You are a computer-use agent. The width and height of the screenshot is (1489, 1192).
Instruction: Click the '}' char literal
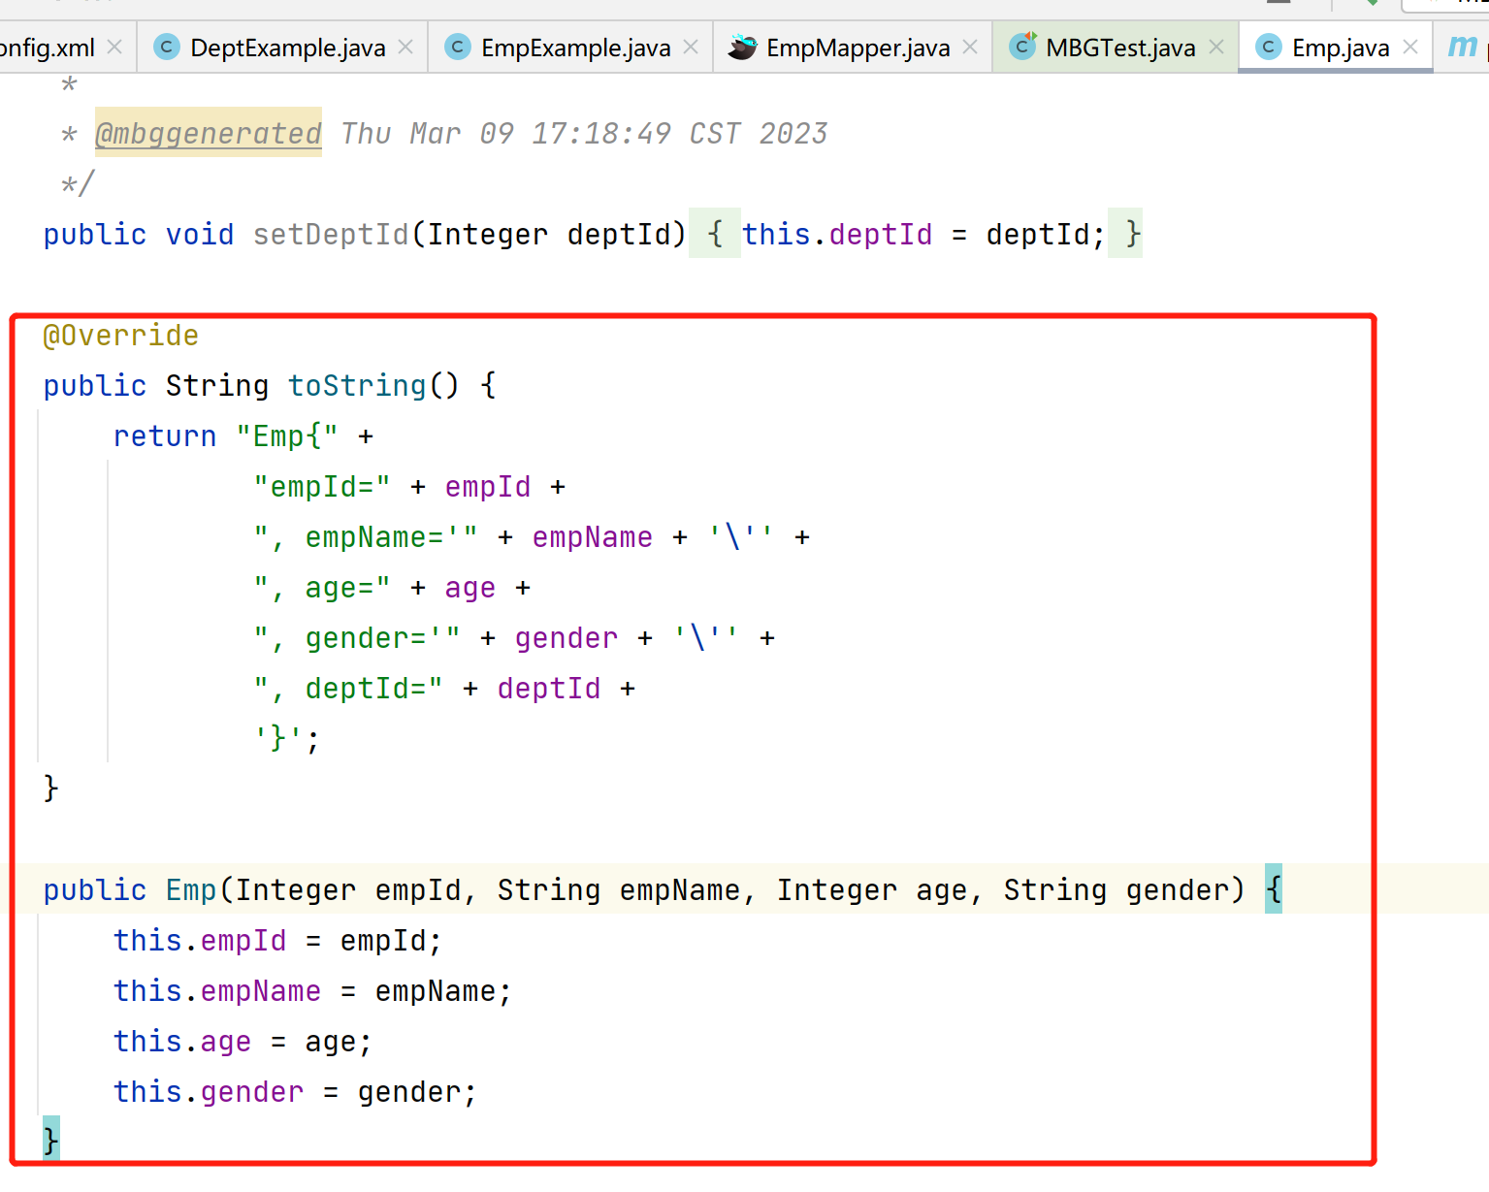pyautogui.click(x=278, y=739)
